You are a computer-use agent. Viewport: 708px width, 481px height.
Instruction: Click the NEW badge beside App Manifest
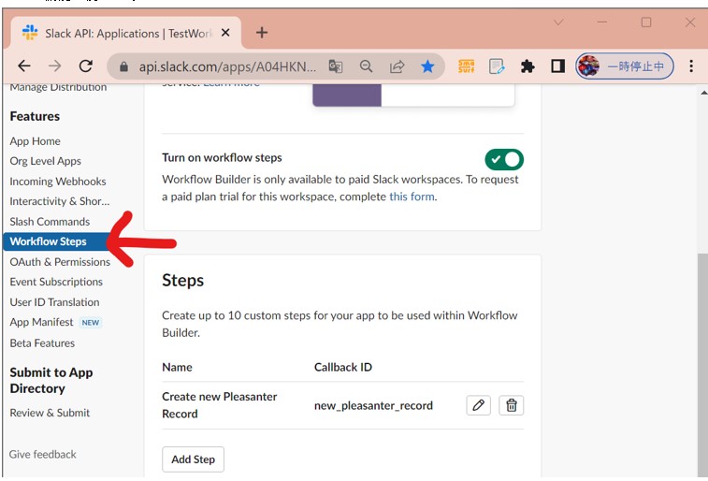click(91, 323)
